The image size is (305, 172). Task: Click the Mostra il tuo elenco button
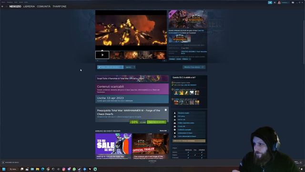click(194, 67)
